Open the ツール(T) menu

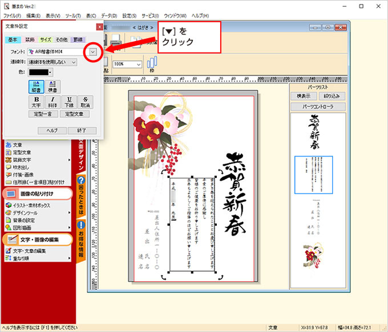[x=73, y=15]
